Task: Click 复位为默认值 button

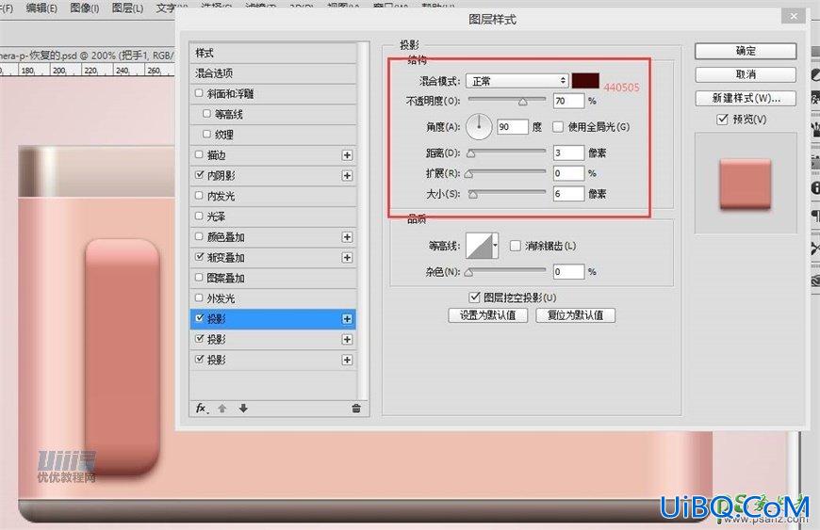Action: coord(575,315)
